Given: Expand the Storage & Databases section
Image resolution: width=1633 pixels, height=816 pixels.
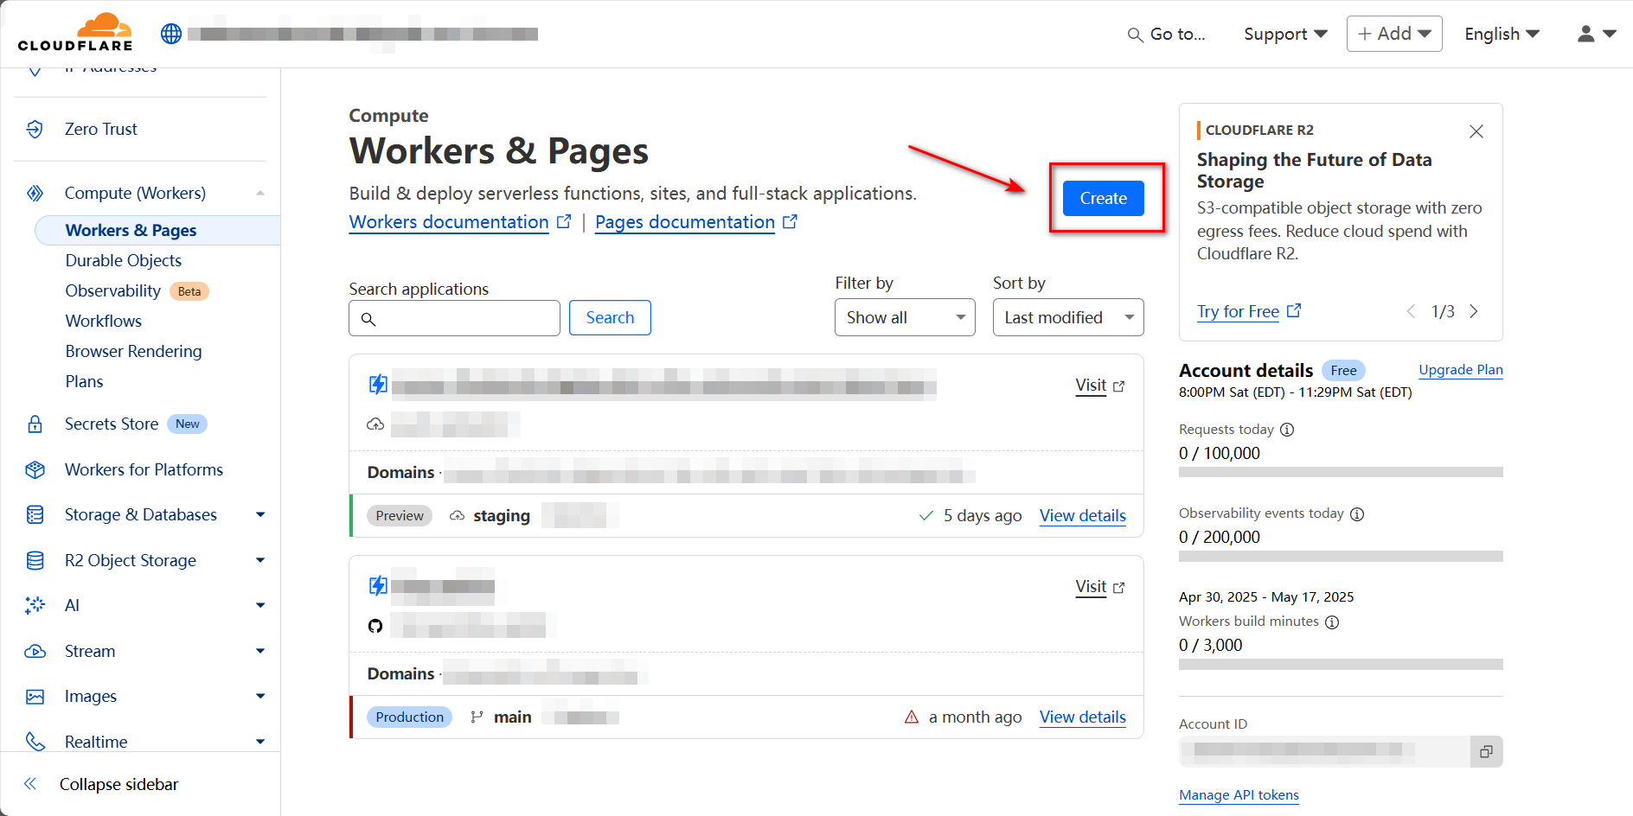Looking at the screenshot, I should point(259,514).
